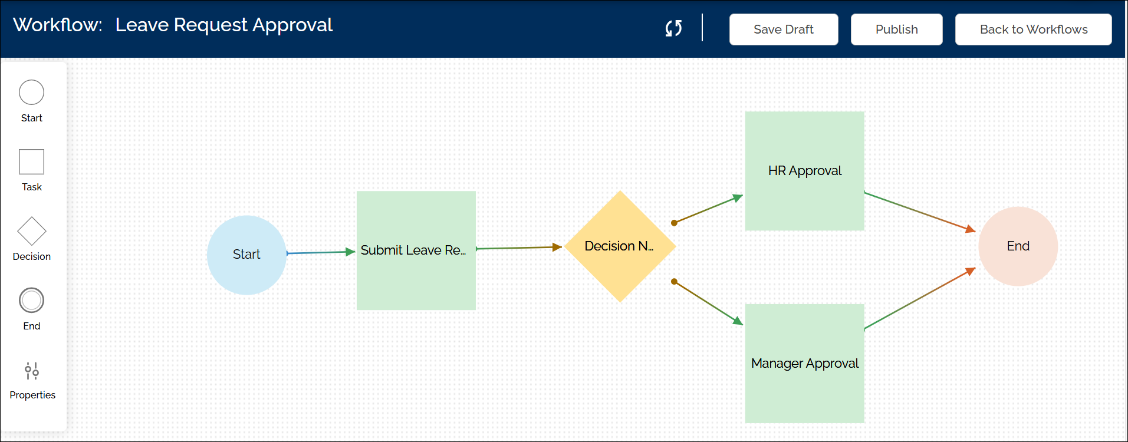Screen dimensions: 1128x442
Task: Click the pink End node on canvas
Action: tap(1018, 246)
